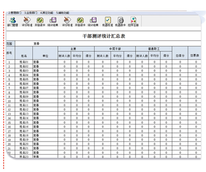Image resolution: width=206 pixels, height=172 pixels.
Task: Click the 姓名 column header
Action: [24, 55]
